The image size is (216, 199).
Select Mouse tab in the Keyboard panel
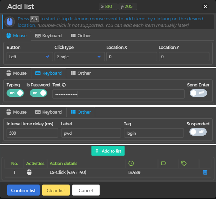pyautogui.click(x=17, y=73)
